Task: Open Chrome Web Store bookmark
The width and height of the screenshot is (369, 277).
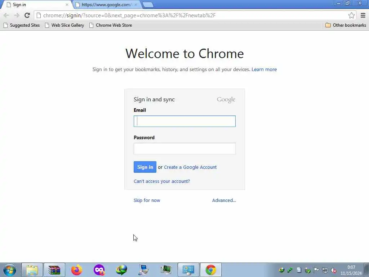Action: click(x=111, y=25)
